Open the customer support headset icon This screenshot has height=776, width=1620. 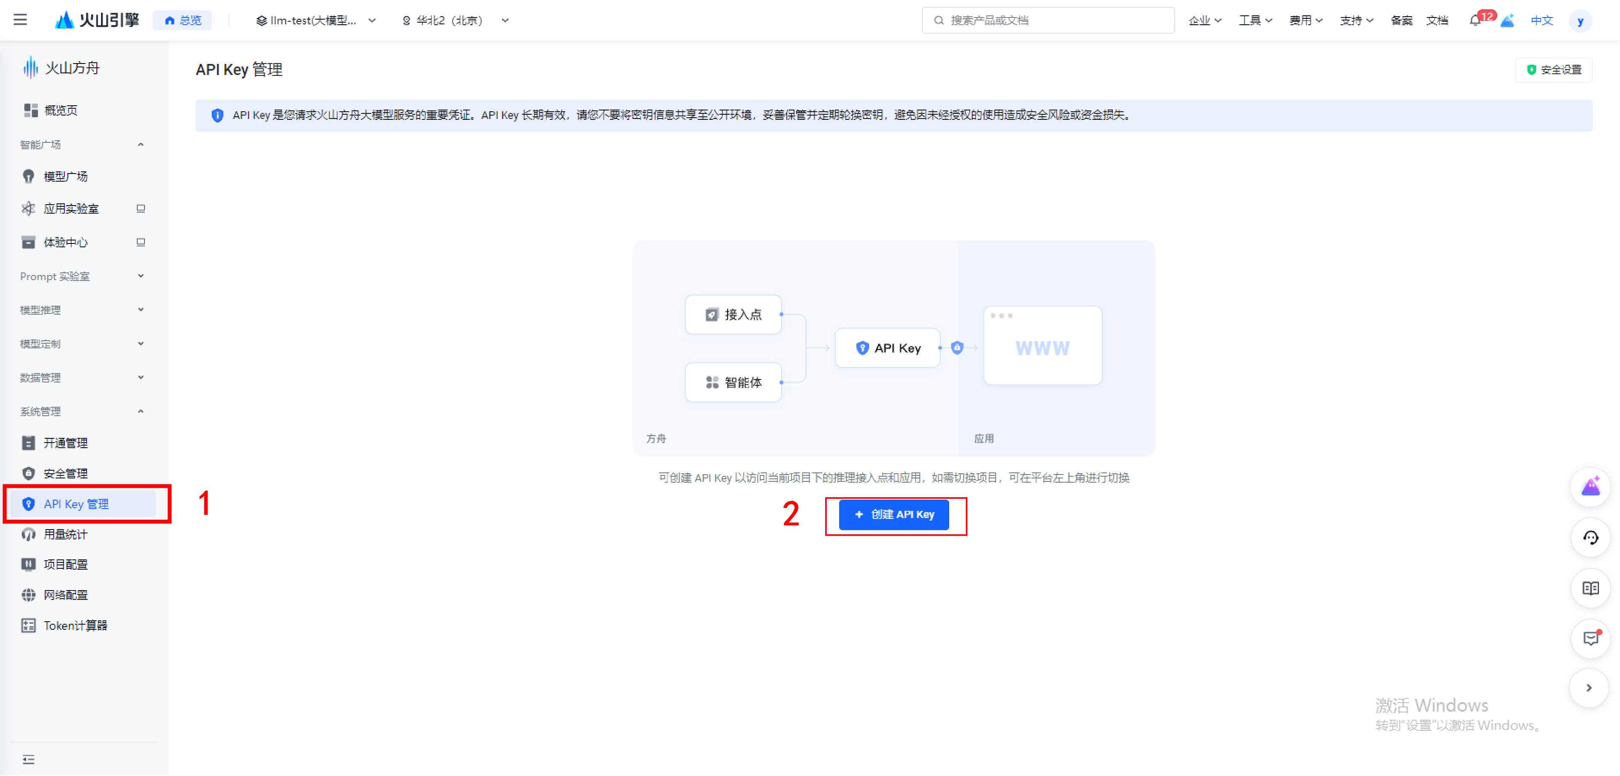pyautogui.click(x=1591, y=538)
